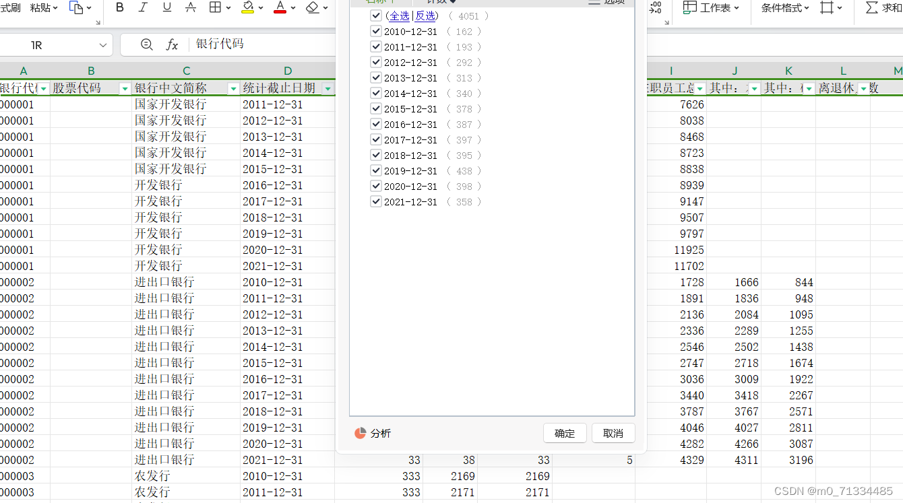
Task: Uncheck the 2019-12-31 filter checkbox
Action: coord(376,170)
